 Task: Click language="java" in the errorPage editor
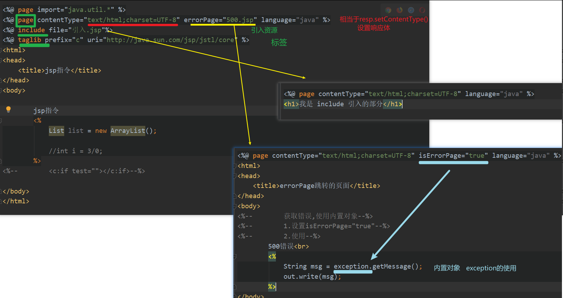pos(521,156)
